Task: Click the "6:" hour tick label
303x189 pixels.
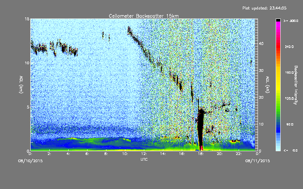Action: (87, 154)
